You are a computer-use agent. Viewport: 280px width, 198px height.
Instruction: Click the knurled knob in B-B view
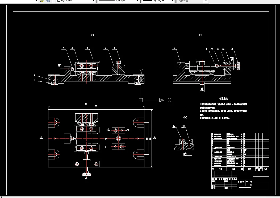coord(238,66)
